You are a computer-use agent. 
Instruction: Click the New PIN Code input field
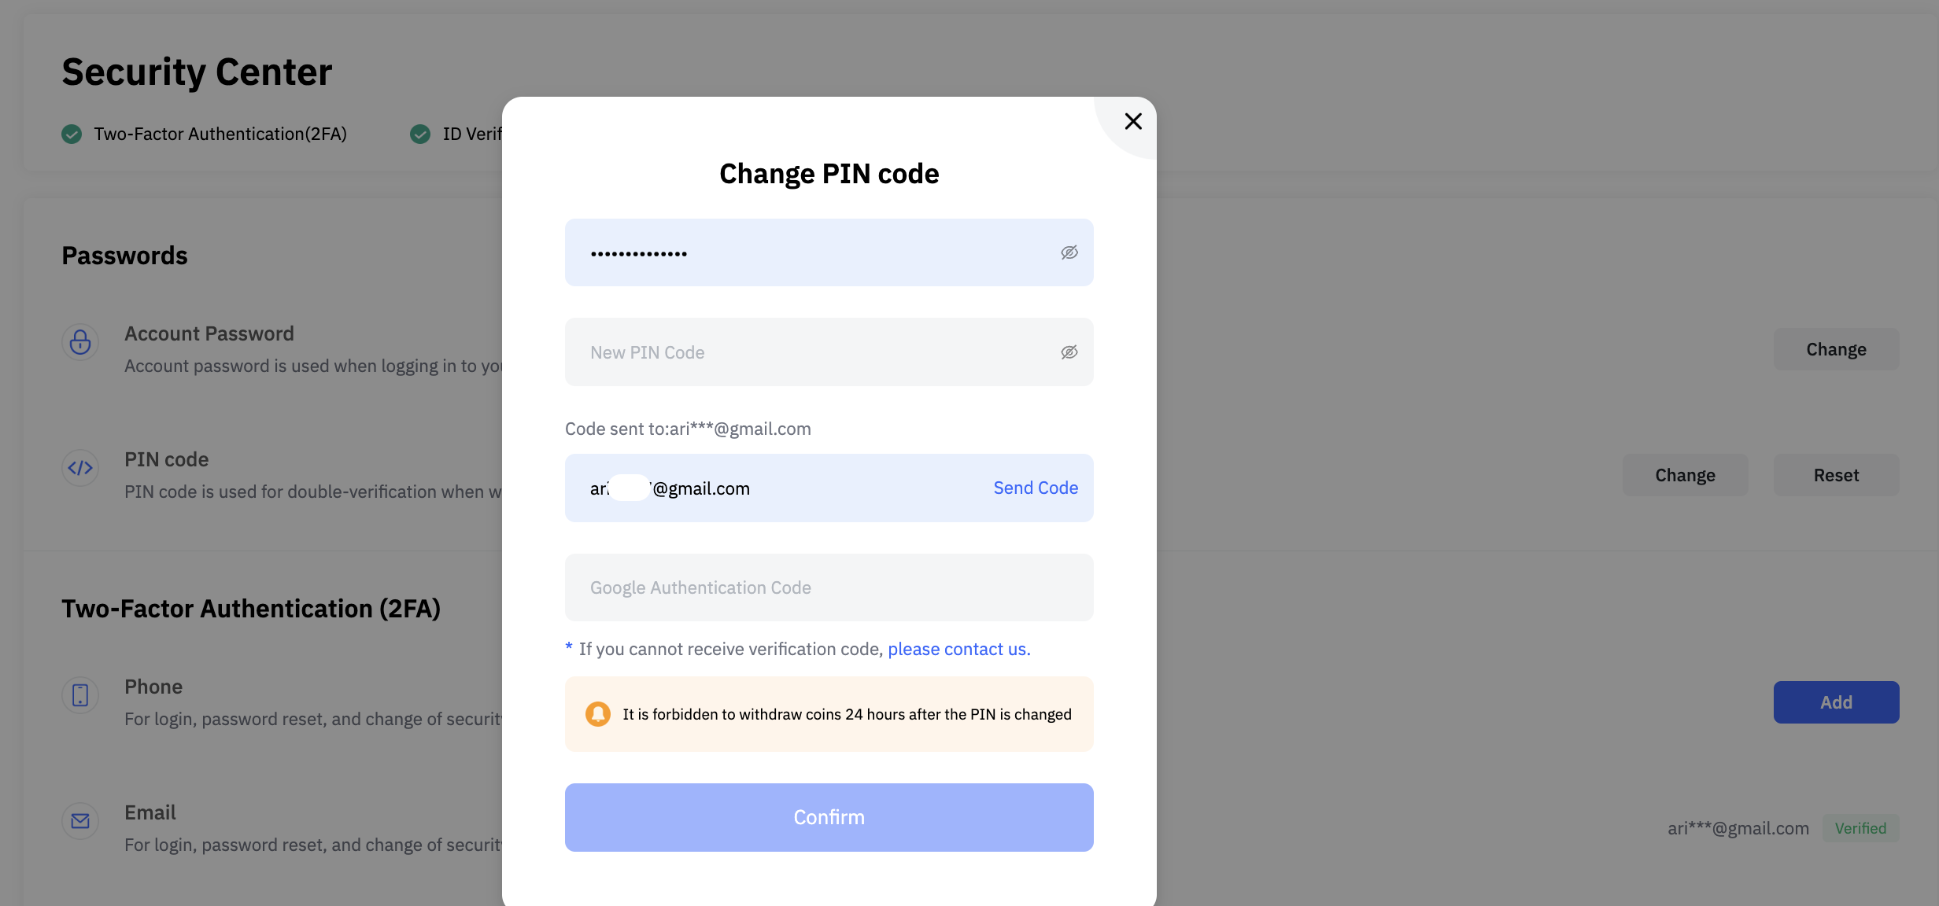811,352
